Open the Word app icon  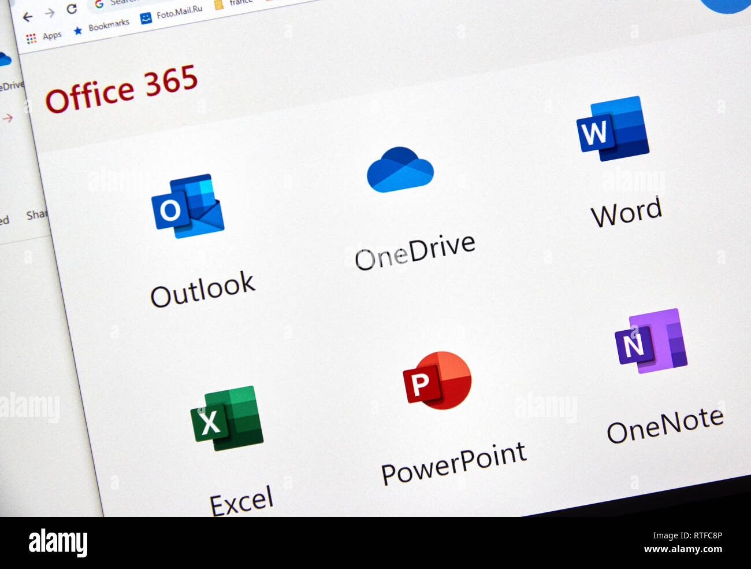pos(613,128)
